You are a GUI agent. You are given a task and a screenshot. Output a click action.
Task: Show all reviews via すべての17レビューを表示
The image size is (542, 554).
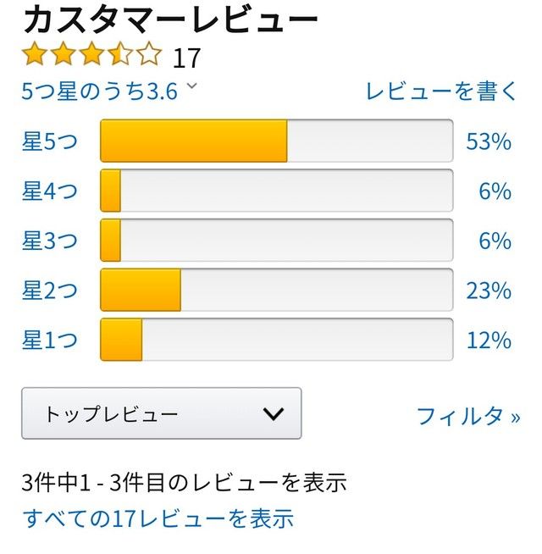click(x=158, y=518)
